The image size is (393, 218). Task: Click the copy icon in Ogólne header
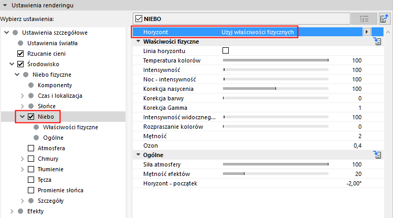377,155
